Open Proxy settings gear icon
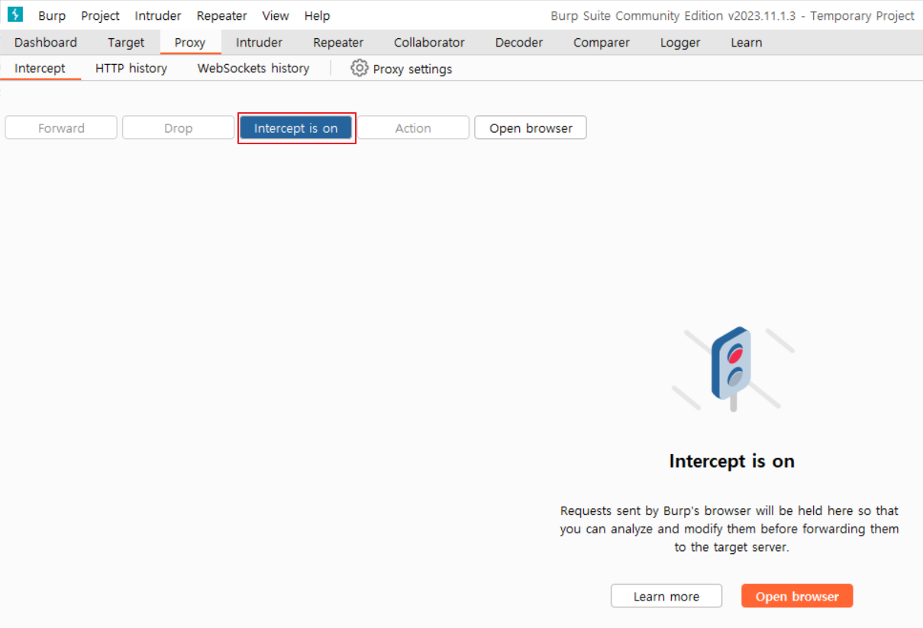This screenshot has width=923, height=628. point(359,68)
